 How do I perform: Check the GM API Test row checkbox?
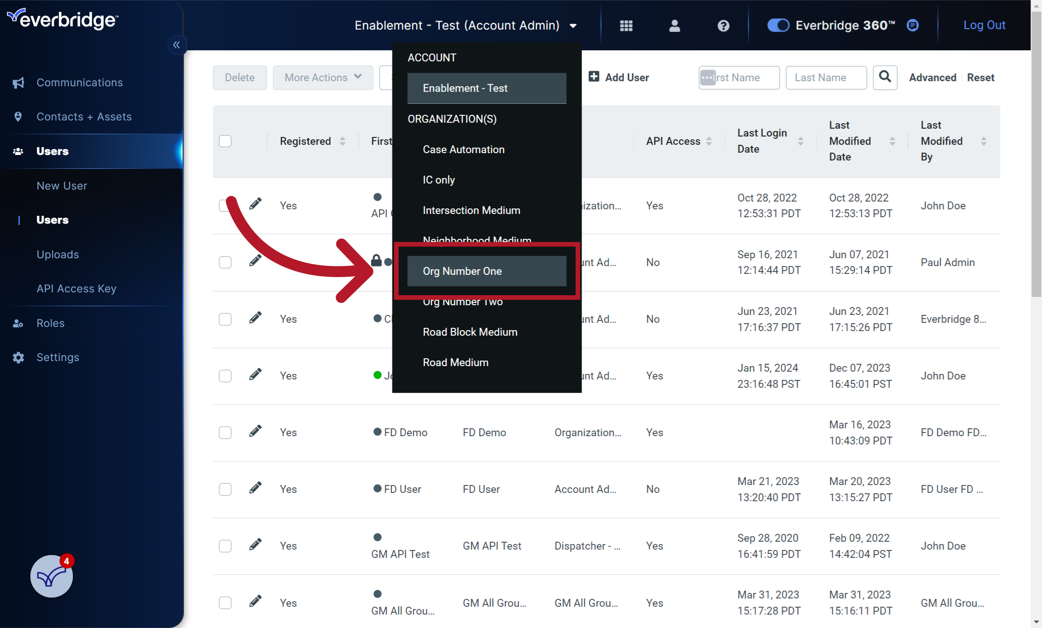225,546
